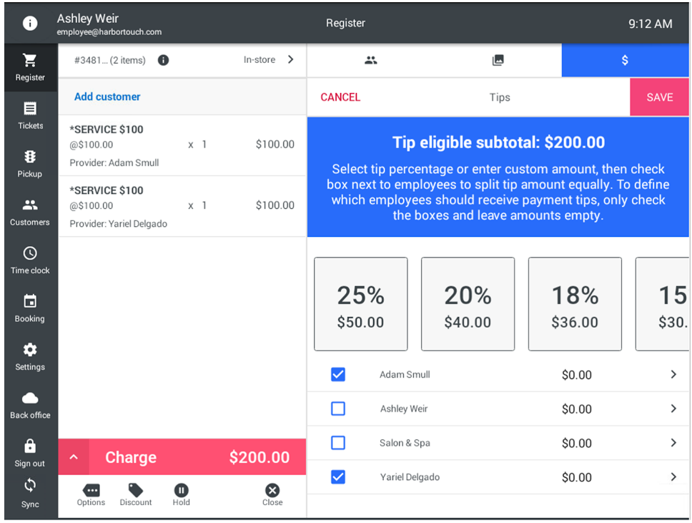Expand Yariel Delgado tip amount chevron
This screenshot has width=692, height=523.
673,477
